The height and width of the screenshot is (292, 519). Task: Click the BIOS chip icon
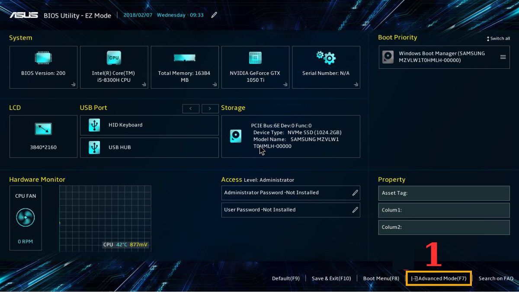pyautogui.click(x=43, y=58)
